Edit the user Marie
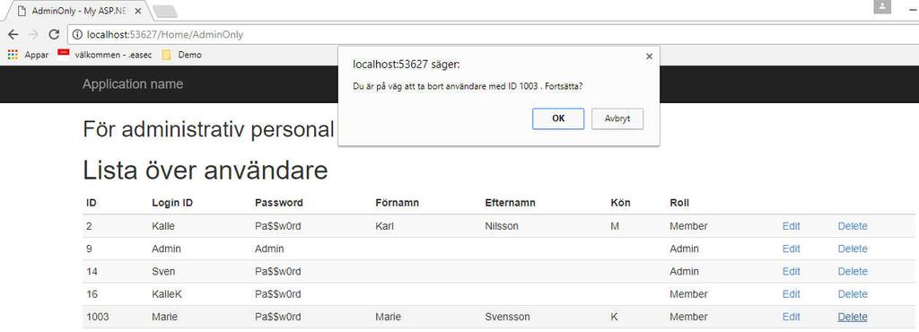Screen dimensions: 919x332 tap(791, 317)
